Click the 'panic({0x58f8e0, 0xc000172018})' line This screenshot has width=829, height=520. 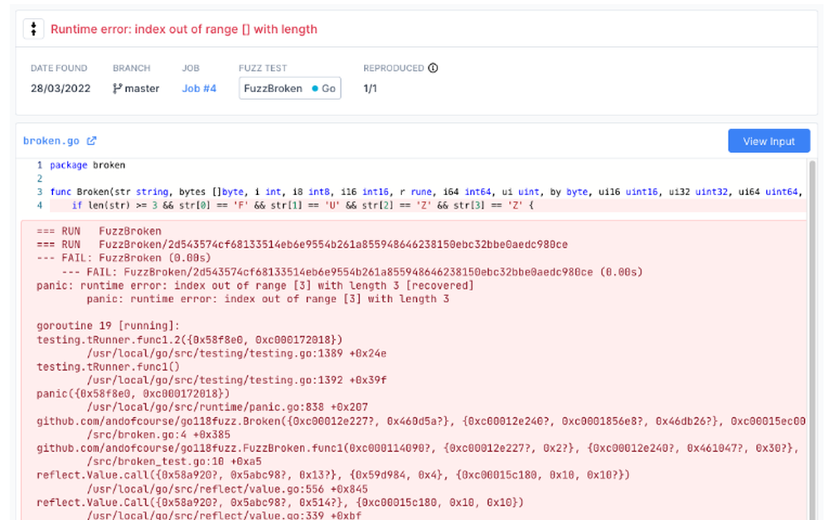pos(133,394)
